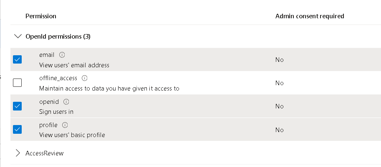Select the email permission name

(47, 55)
